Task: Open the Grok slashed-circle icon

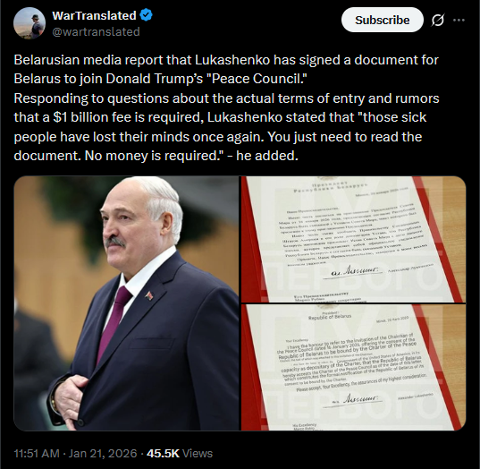Action: pos(438,21)
